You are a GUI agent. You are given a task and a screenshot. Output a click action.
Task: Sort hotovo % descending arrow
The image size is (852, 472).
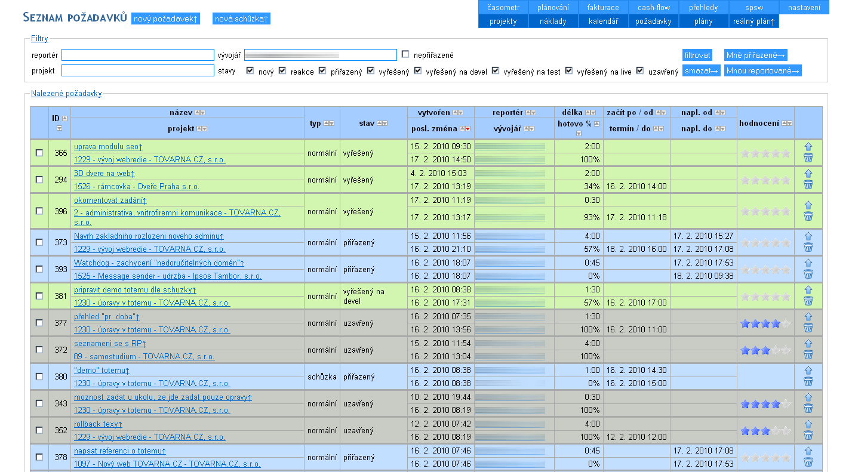click(x=578, y=133)
